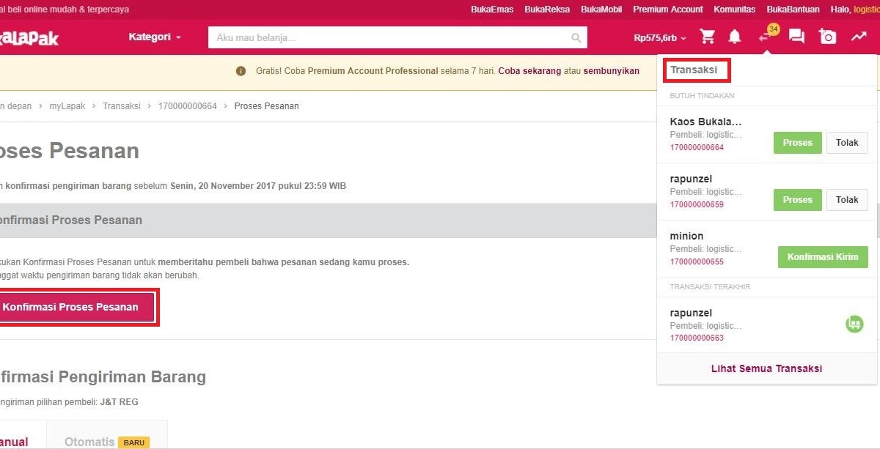This screenshot has height=449, width=880.
Task: Click Transaksi panel heading
Action: (x=694, y=70)
